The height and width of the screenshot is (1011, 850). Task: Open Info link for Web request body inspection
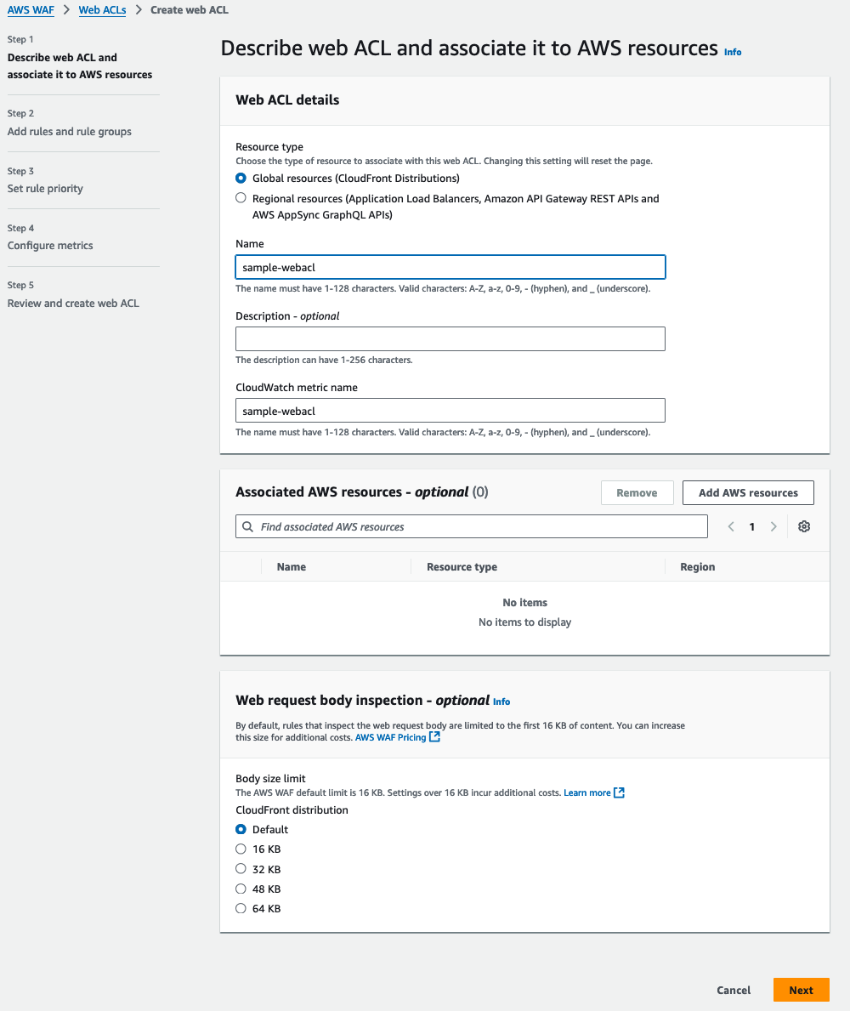point(501,701)
